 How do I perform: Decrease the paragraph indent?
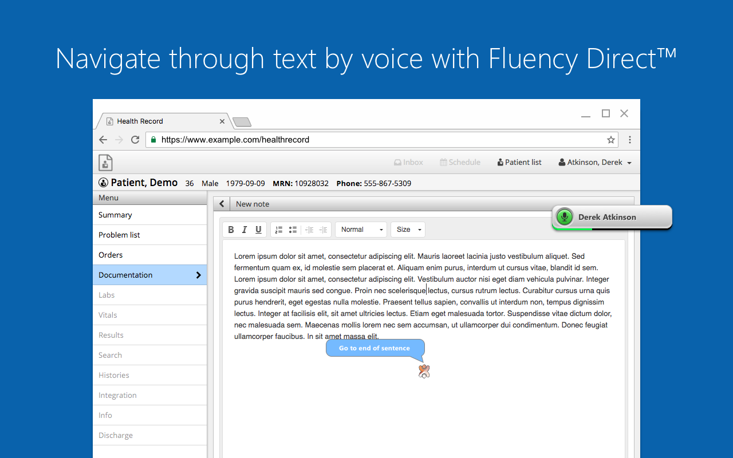tap(310, 229)
